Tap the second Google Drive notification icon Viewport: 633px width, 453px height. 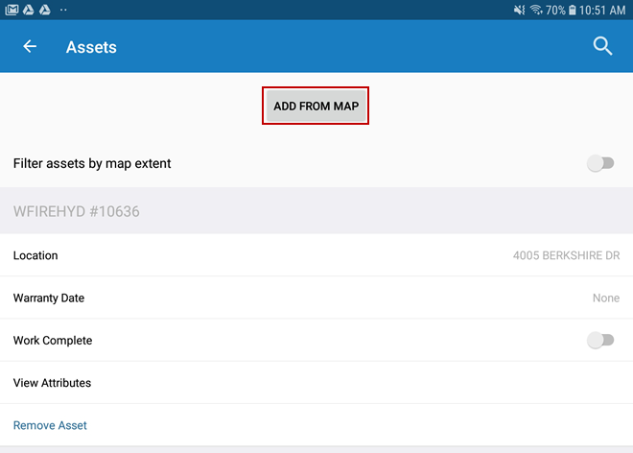45,10
